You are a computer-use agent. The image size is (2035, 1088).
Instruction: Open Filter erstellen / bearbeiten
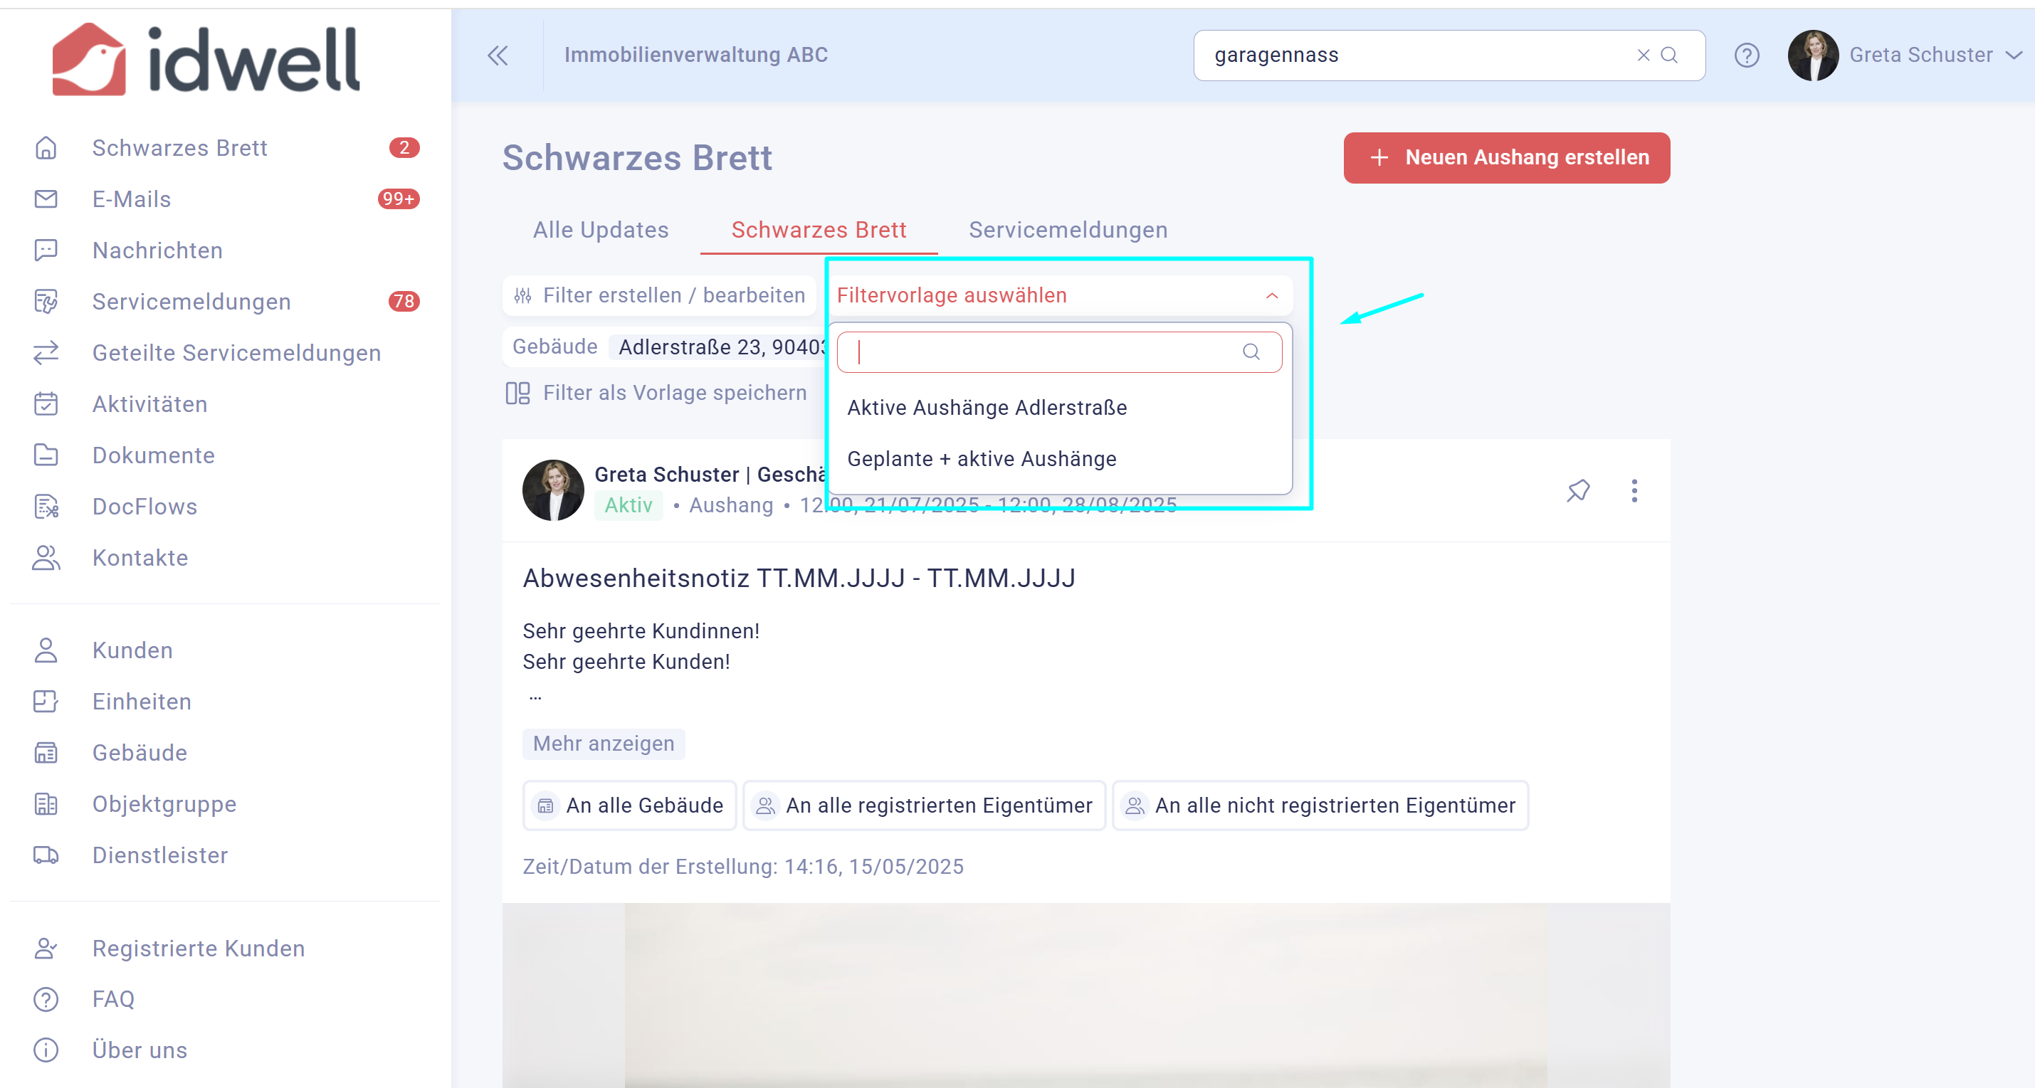(x=659, y=295)
